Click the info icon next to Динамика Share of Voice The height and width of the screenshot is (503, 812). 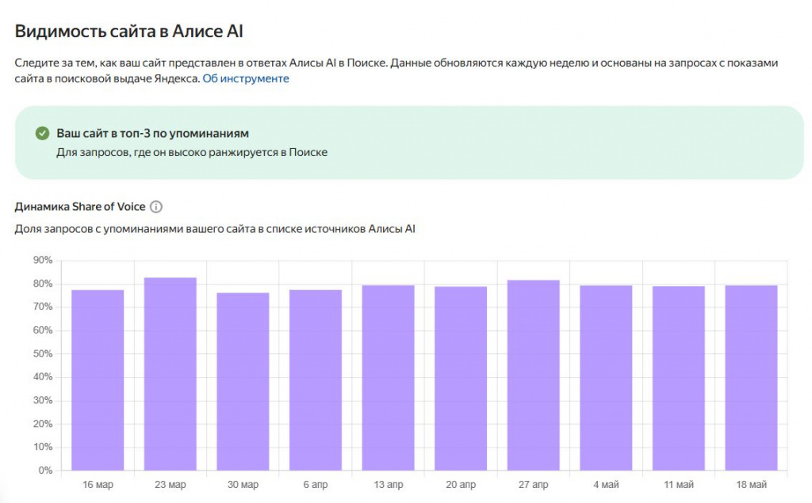pos(156,207)
